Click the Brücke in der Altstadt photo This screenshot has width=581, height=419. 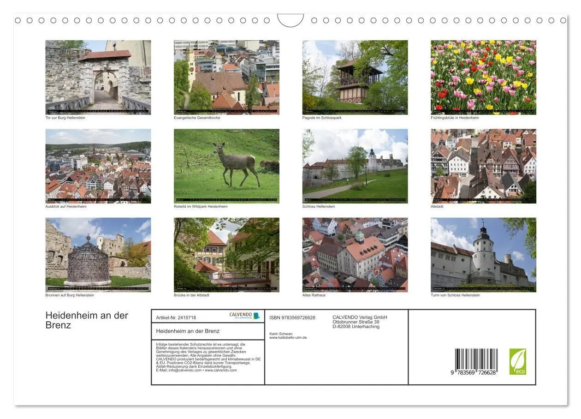click(x=226, y=255)
